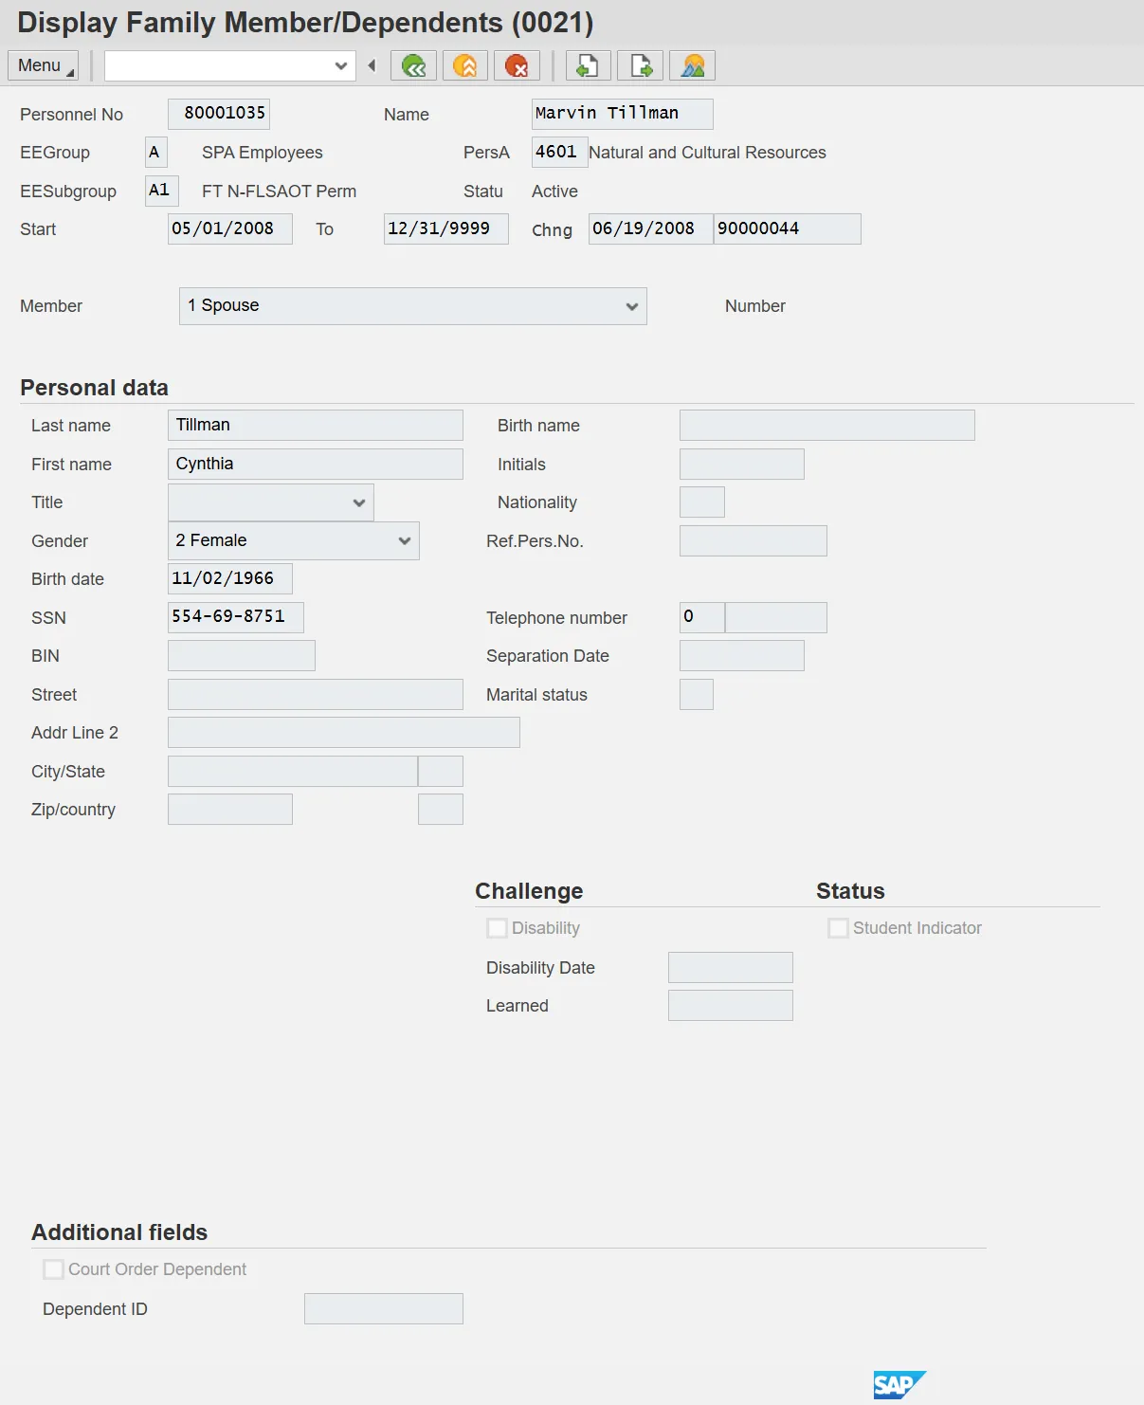Click the Telephone number field
Screen dimensions: 1144x1405
point(776,618)
